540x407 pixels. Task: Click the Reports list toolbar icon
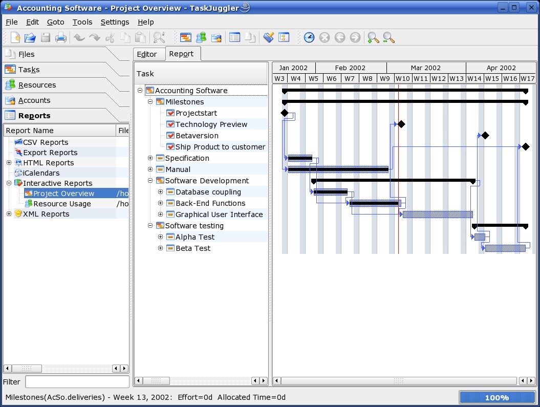[234, 37]
